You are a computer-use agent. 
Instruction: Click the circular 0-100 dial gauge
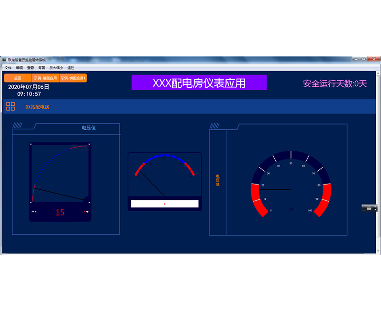291,184
